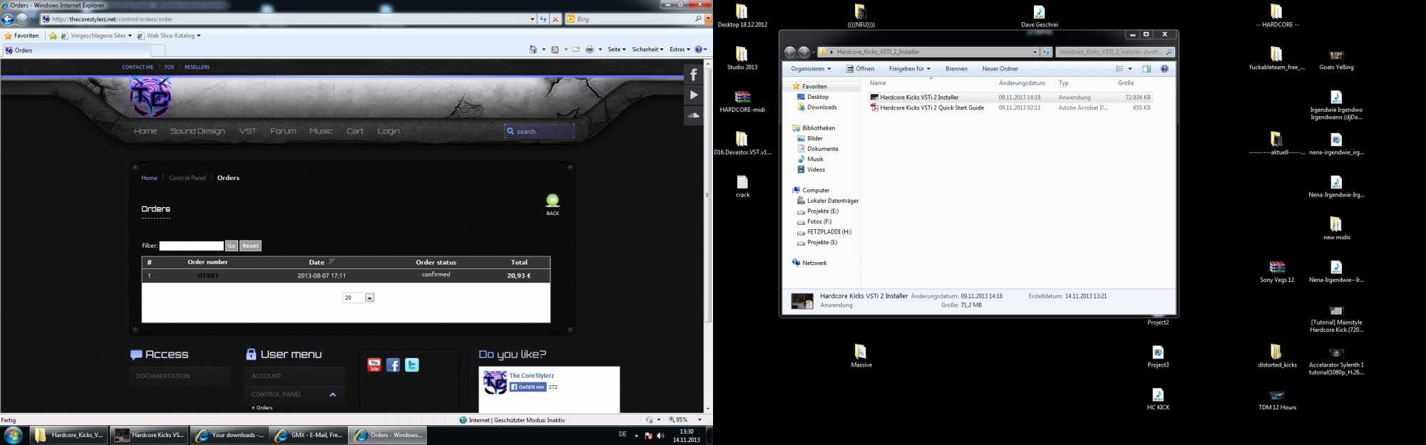
Task: Open the IE Help question mark icon
Action: pos(698,50)
